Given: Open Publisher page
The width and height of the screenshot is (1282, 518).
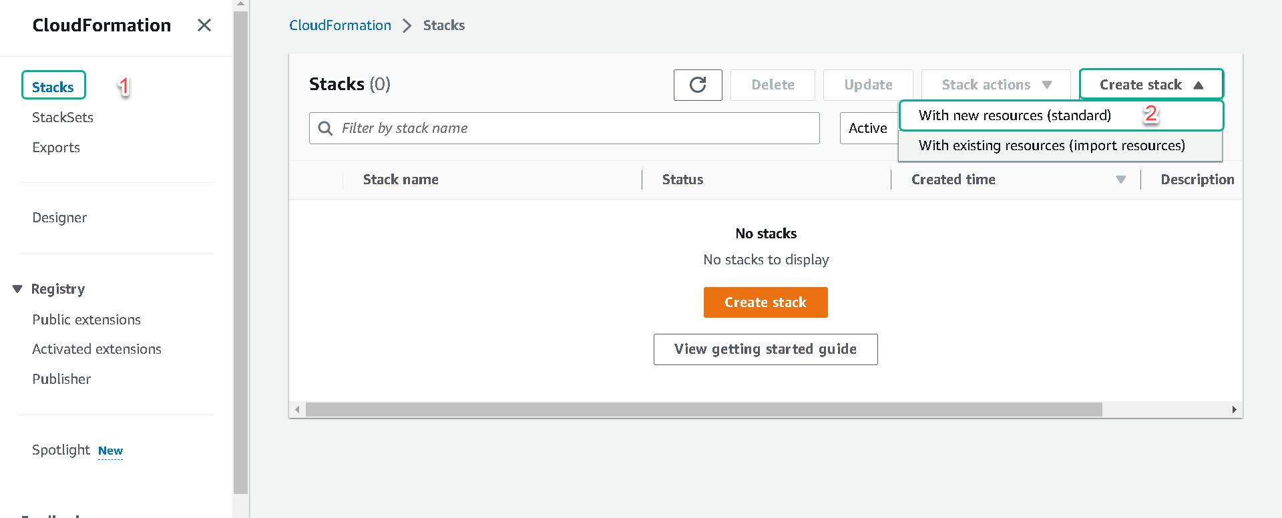Looking at the screenshot, I should (x=61, y=379).
